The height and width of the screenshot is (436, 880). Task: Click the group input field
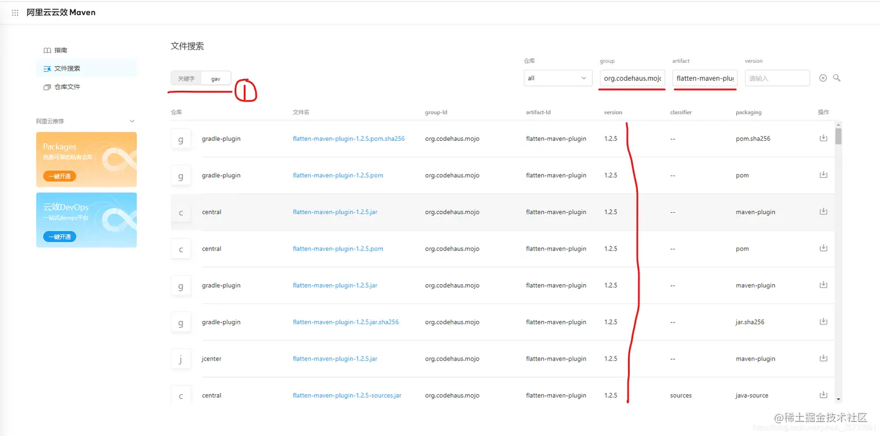point(632,78)
